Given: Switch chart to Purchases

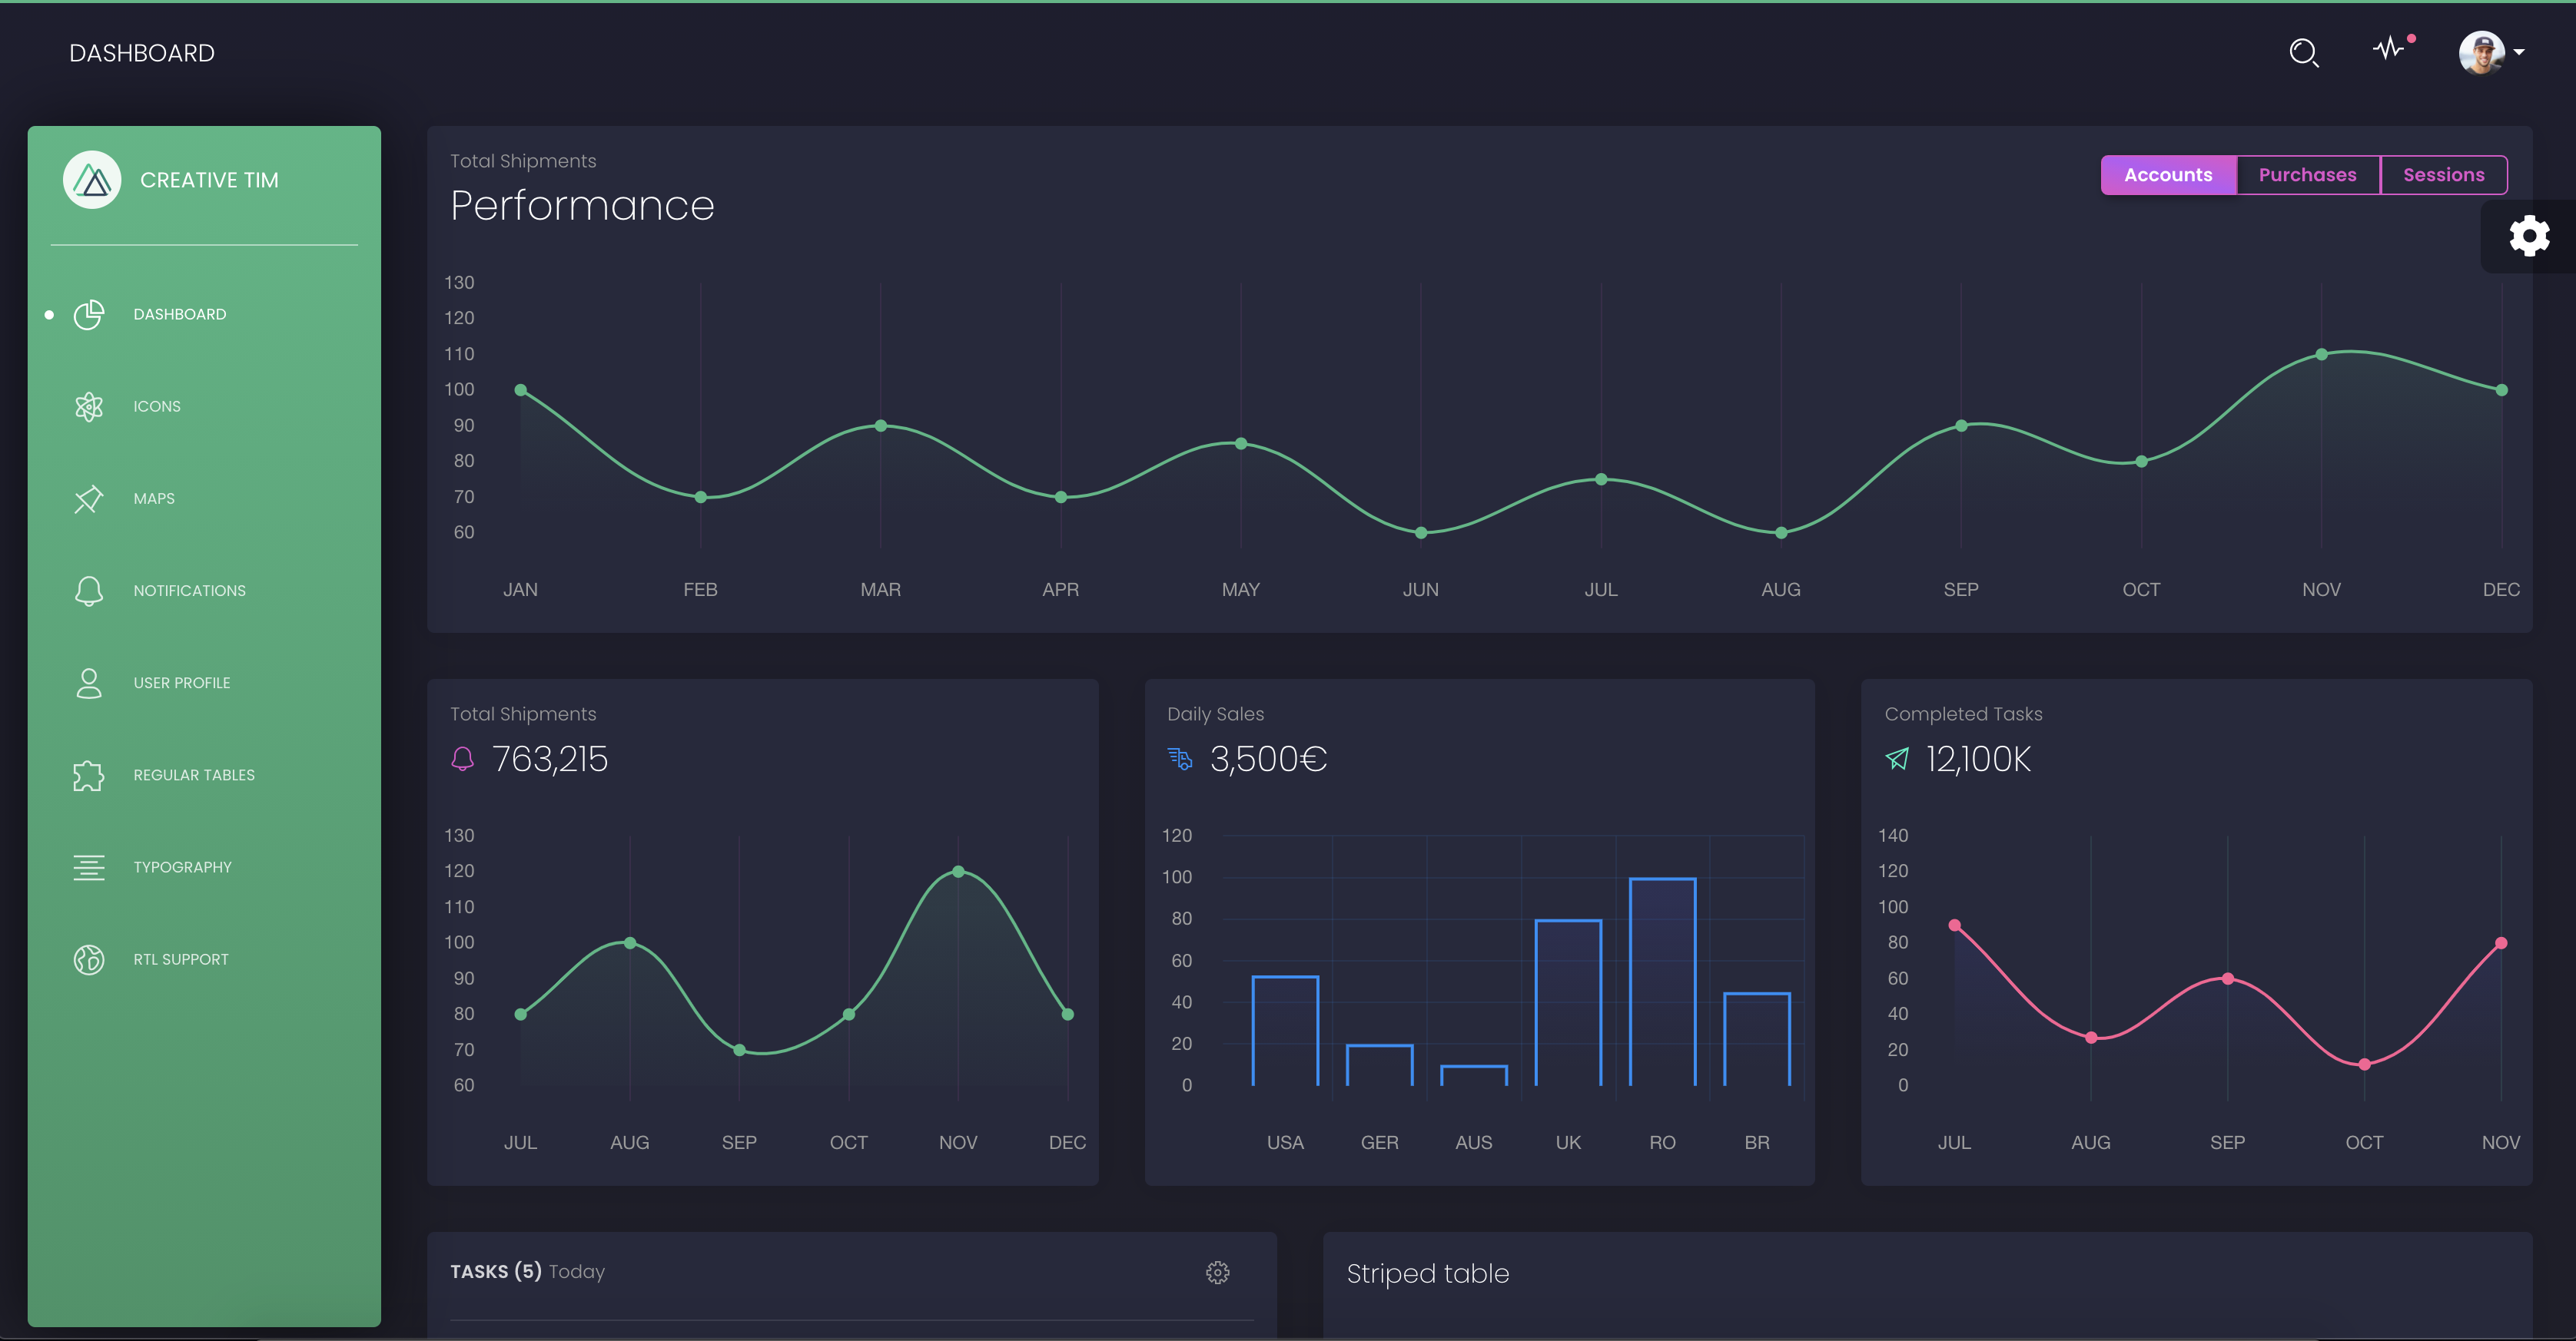Looking at the screenshot, I should point(2307,175).
